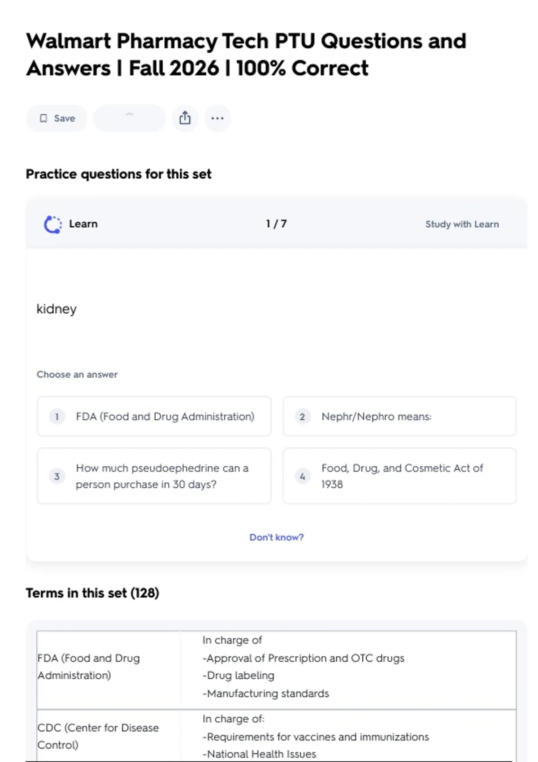
Task: Select answer 1 FDA option
Action: click(x=154, y=416)
